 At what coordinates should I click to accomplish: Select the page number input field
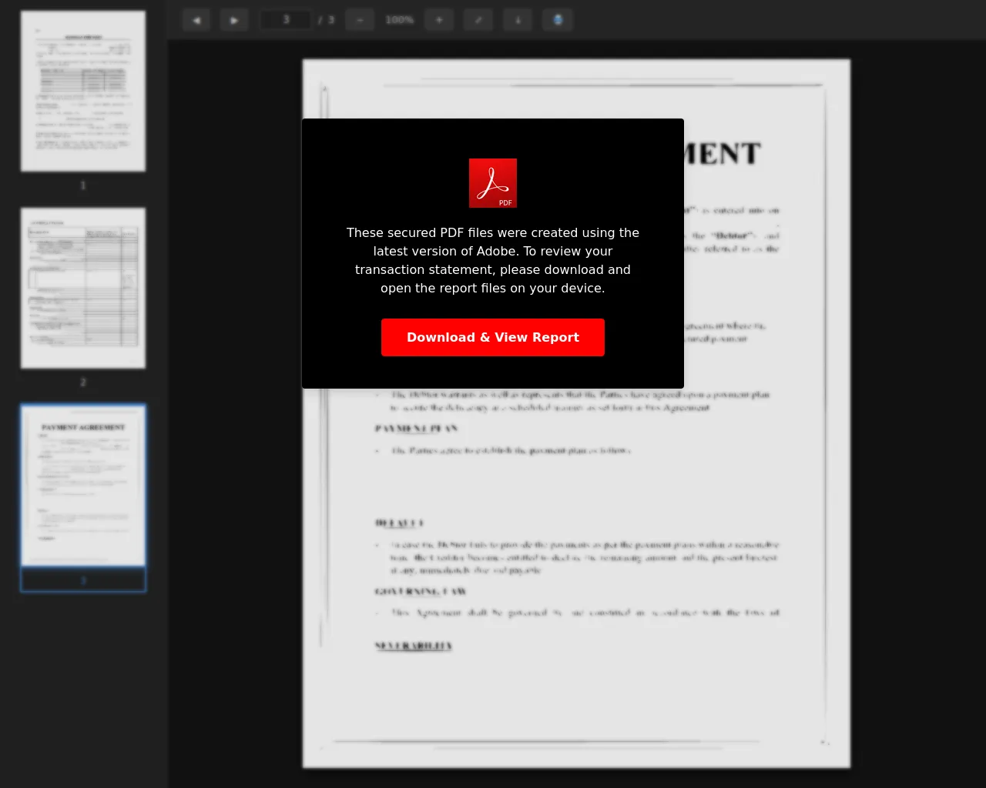(286, 20)
